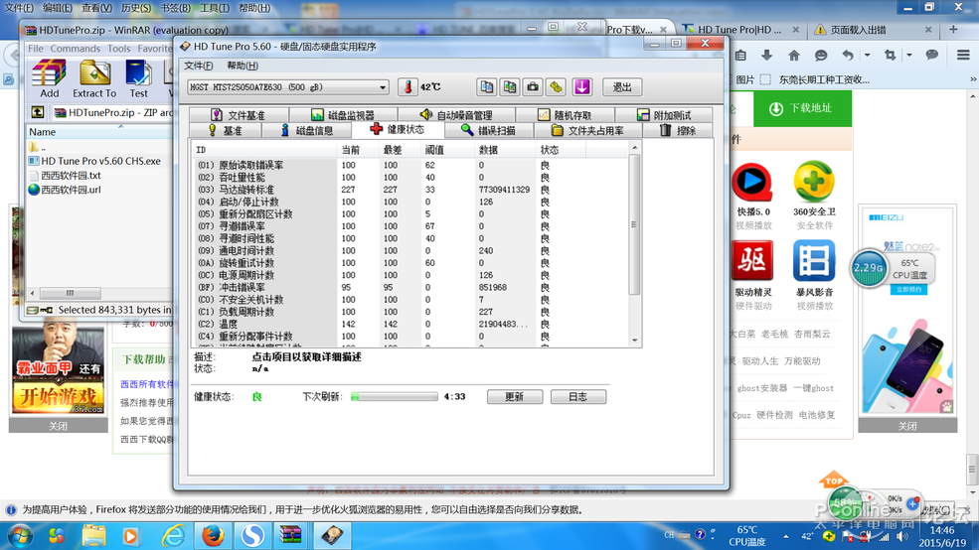979x550 pixels.
Task: Click the 日志 log button
Action: pos(578,396)
